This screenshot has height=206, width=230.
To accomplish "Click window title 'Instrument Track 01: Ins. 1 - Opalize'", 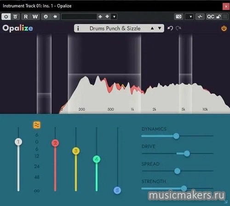I will [37, 6].
